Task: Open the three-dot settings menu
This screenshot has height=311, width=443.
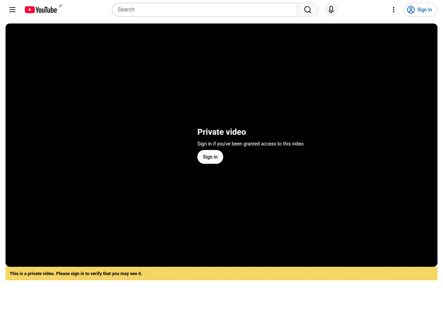Action: [394, 10]
